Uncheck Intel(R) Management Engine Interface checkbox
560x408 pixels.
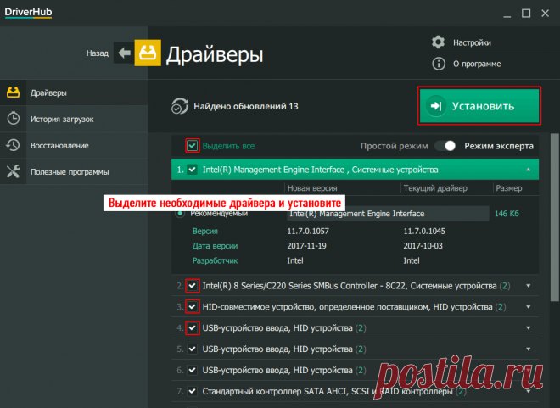[192, 170]
